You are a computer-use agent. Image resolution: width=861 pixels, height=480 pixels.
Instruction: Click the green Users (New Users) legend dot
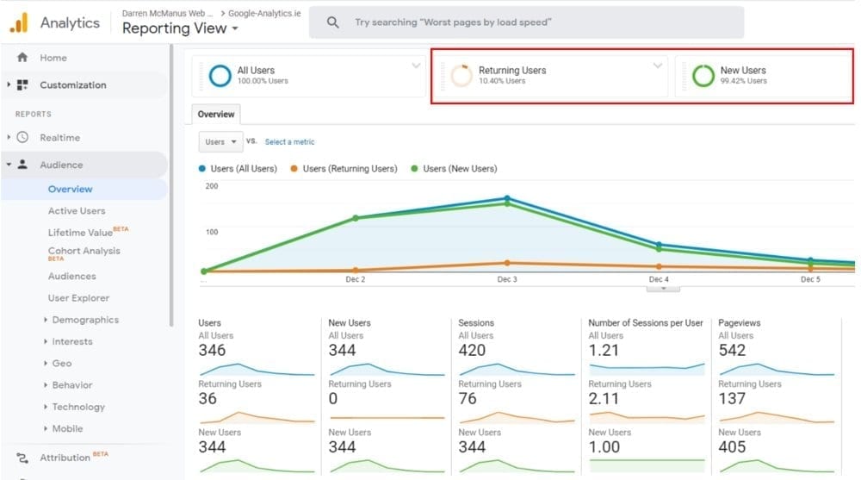click(415, 169)
